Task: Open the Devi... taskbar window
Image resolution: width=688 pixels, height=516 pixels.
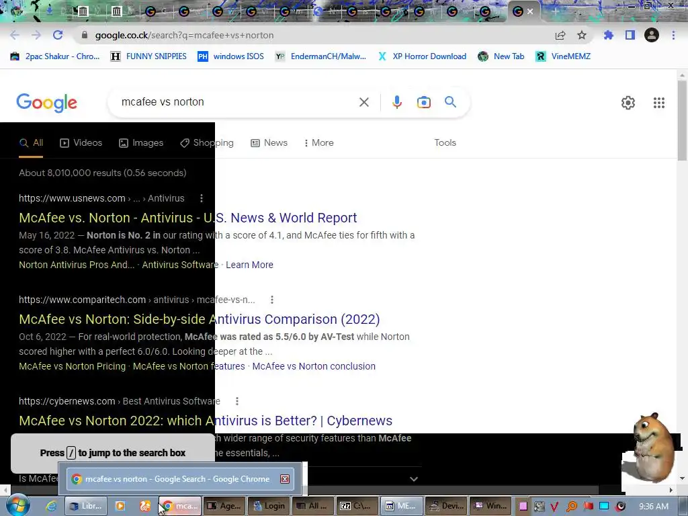Action: click(446, 506)
